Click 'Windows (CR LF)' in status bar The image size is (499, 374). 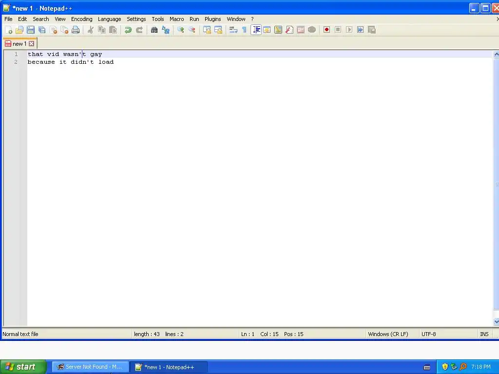point(388,334)
